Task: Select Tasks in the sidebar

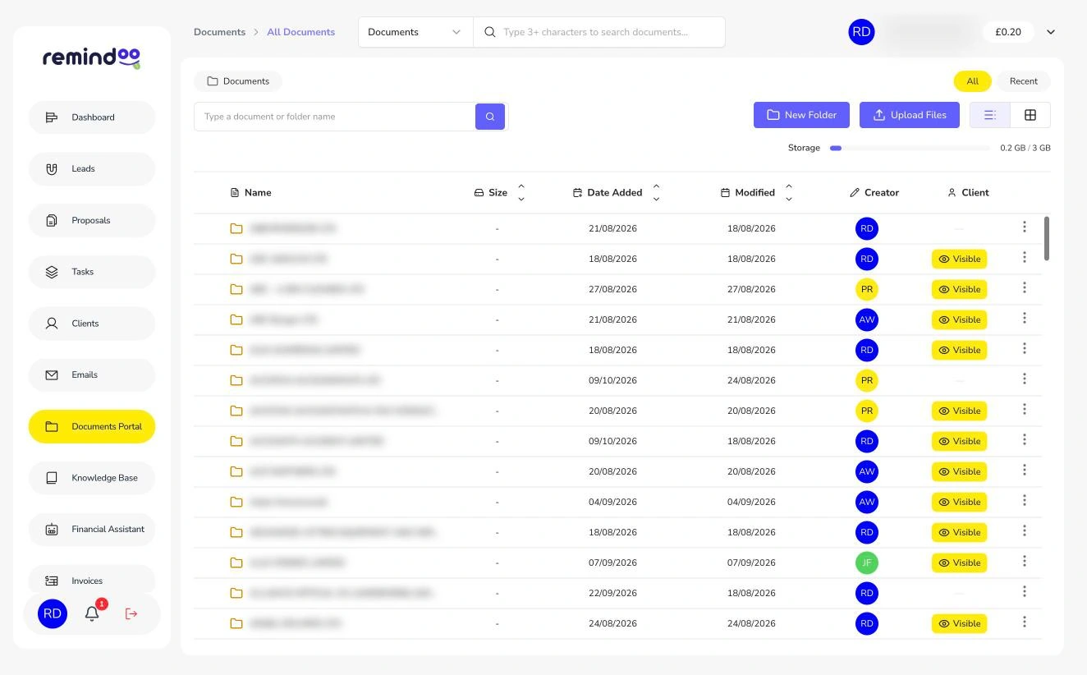Action: click(92, 272)
